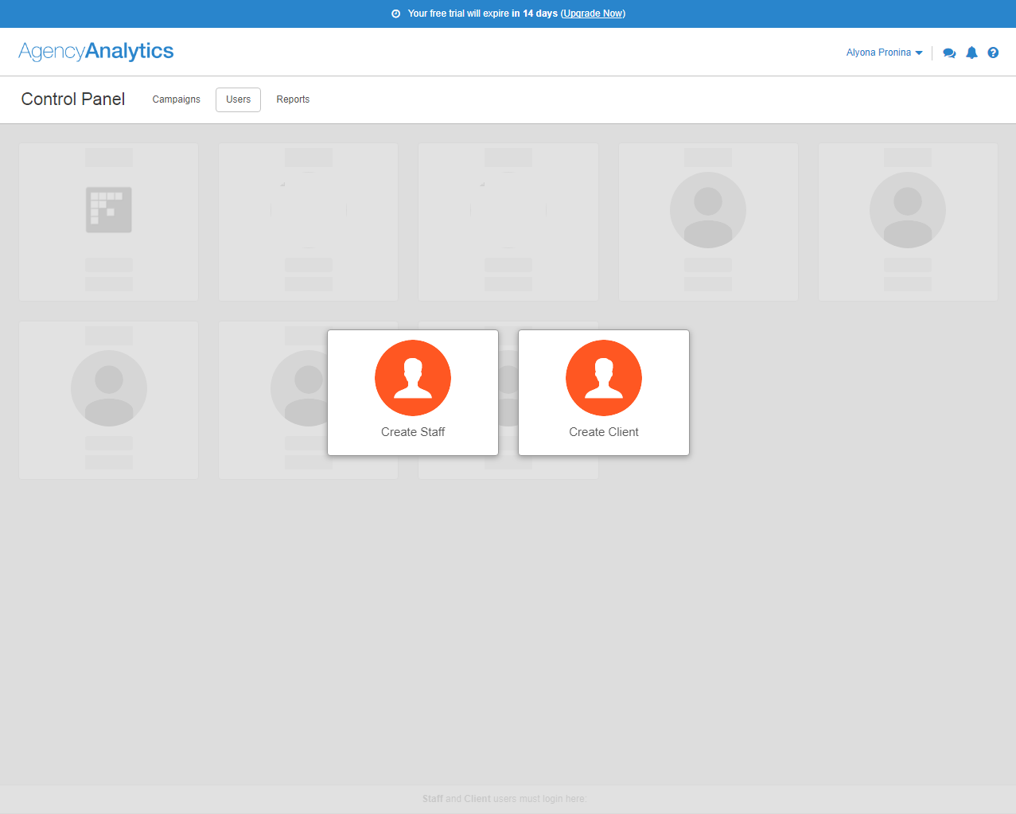1016x814 pixels.
Task: Open the notifications bell icon
Action: (x=971, y=52)
